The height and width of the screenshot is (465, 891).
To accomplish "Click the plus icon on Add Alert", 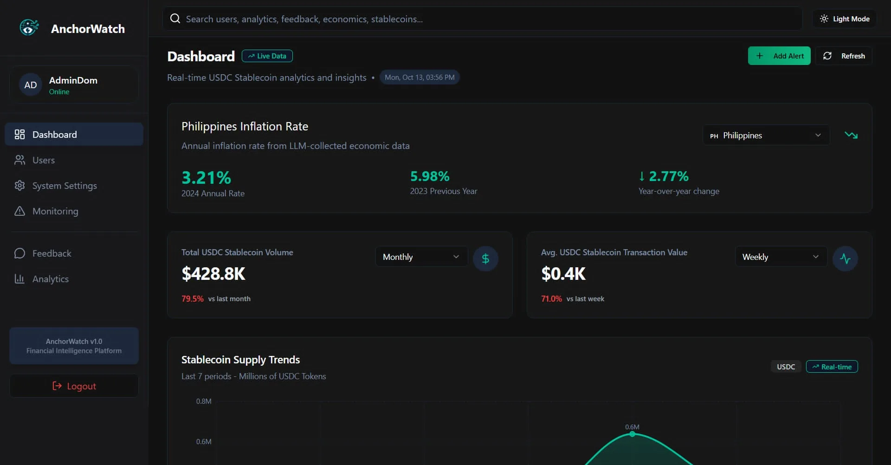I will [760, 56].
